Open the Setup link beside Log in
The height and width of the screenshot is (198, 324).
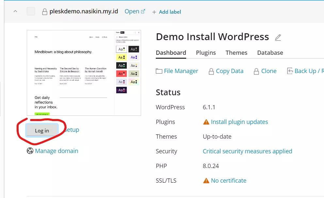coord(72,130)
